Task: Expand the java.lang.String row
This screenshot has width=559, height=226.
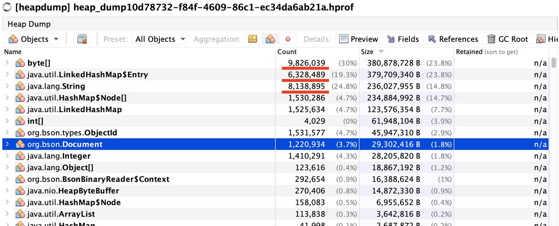Action: pyautogui.click(x=7, y=86)
